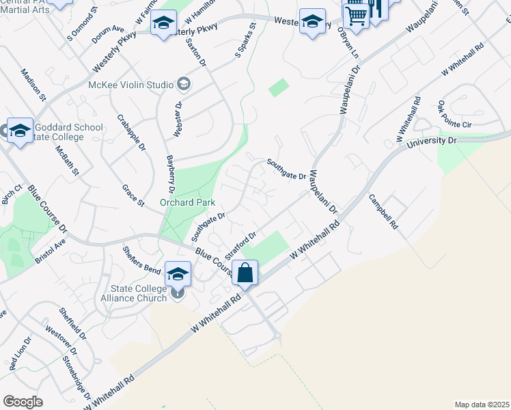Click the shopping cart marker near O'Bryan Ln
This screenshot has width=511, height=410.
coord(356,16)
